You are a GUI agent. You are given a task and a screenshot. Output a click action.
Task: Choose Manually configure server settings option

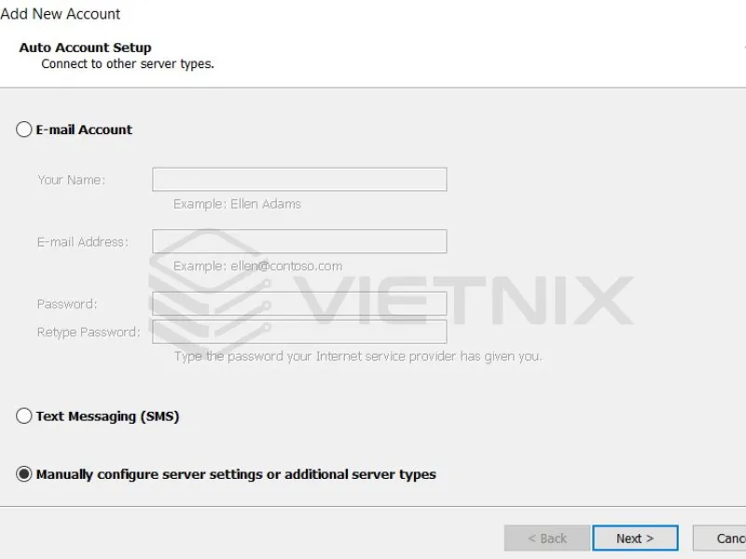coord(24,474)
